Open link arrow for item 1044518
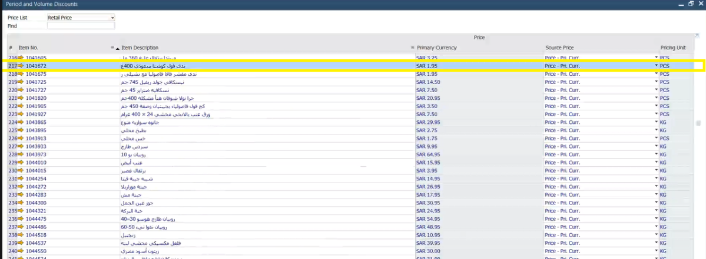This screenshot has height=259, width=706. [x=20, y=236]
